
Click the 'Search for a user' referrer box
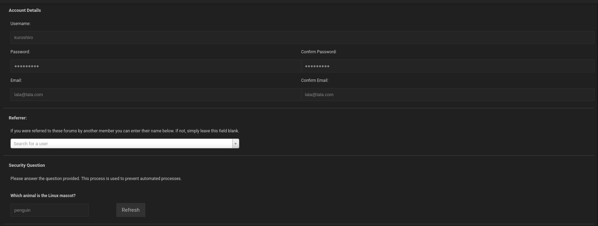point(121,143)
